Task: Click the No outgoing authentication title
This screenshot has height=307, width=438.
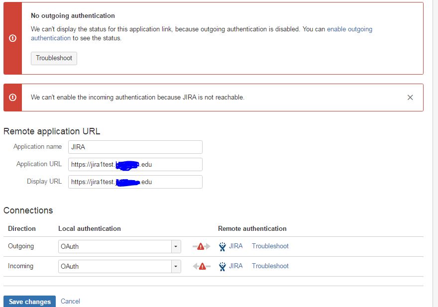Action: 73,15
